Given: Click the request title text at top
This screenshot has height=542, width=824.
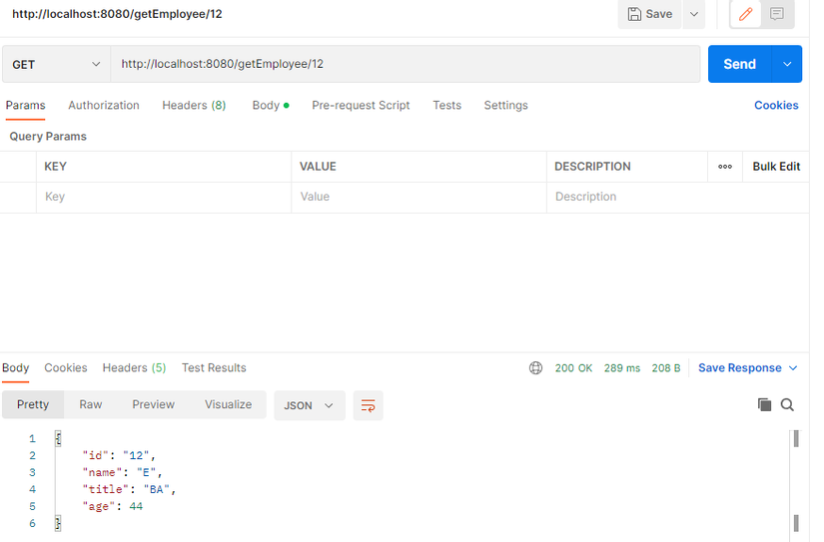Looking at the screenshot, I should 117,14.
